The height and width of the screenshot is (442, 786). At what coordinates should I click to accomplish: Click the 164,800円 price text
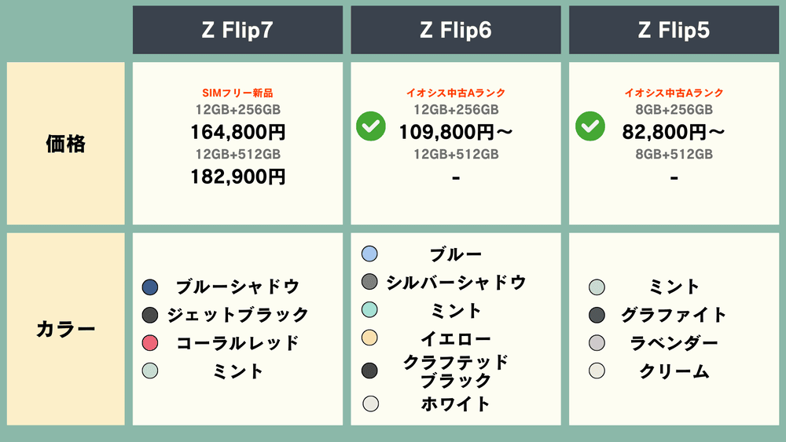237,132
